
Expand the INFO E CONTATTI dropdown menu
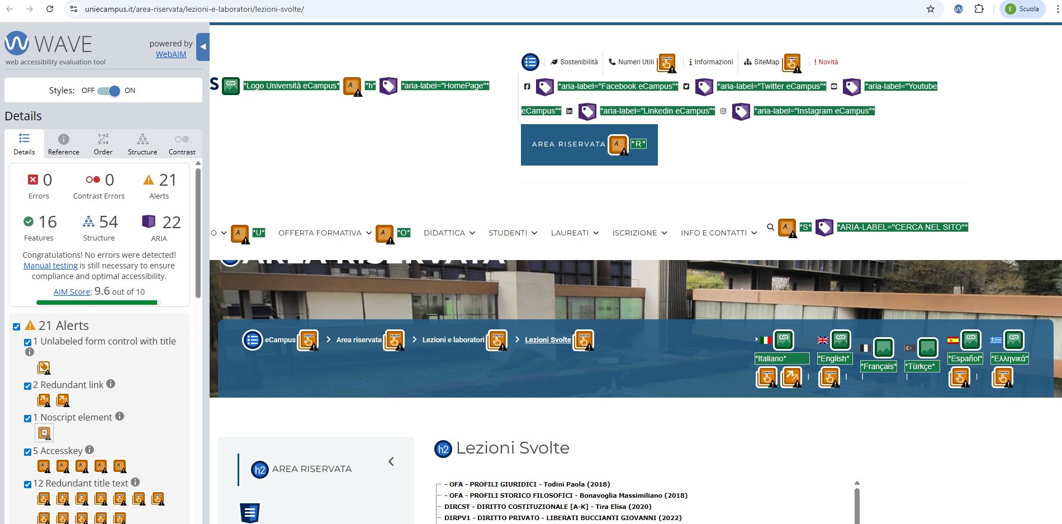pos(718,233)
